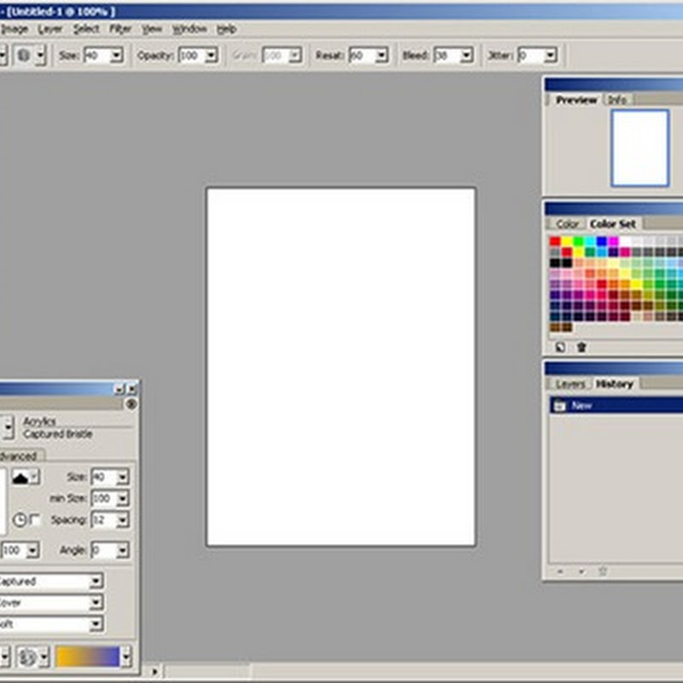Select the Color tab

[567, 224]
